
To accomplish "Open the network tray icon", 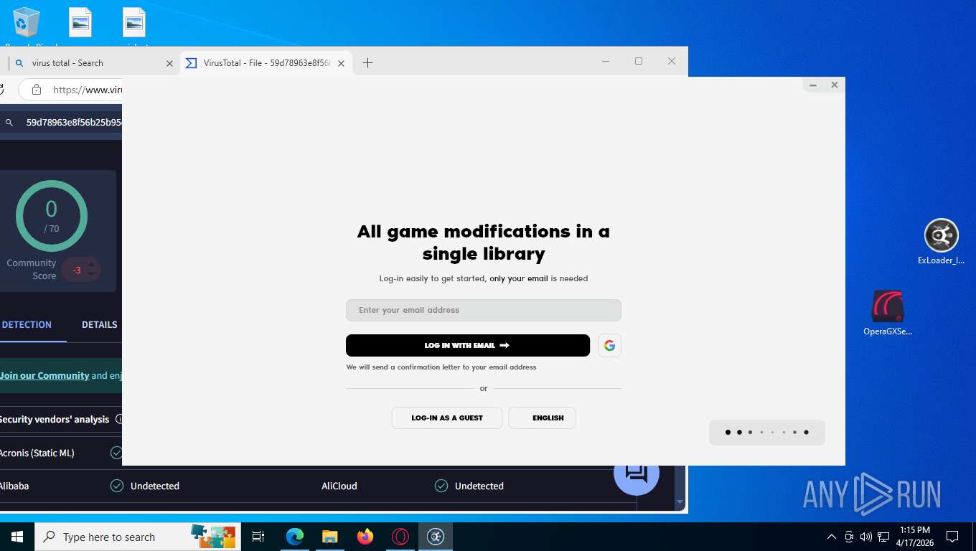I will tap(883, 537).
